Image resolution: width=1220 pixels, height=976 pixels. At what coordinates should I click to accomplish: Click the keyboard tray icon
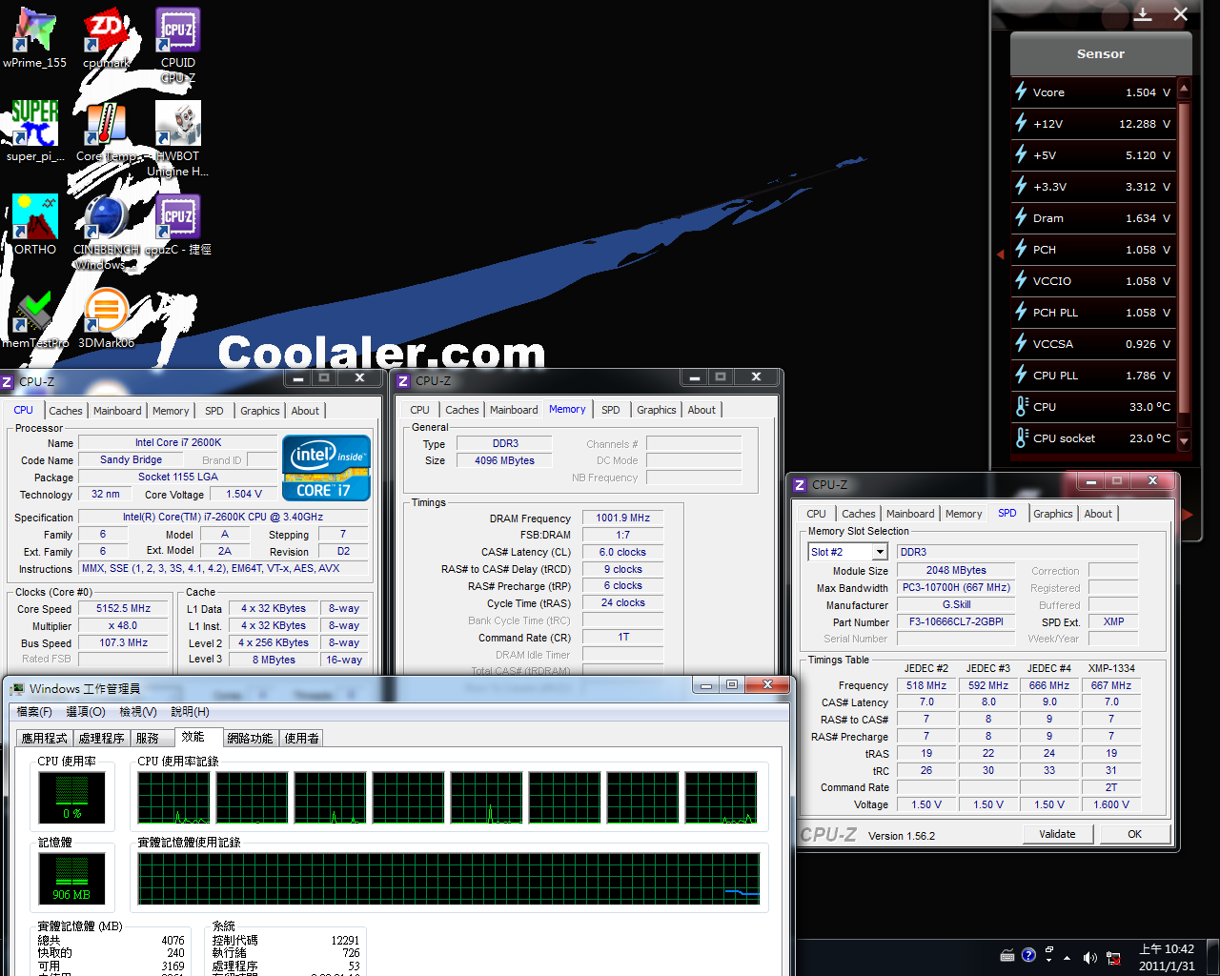click(x=1007, y=955)
